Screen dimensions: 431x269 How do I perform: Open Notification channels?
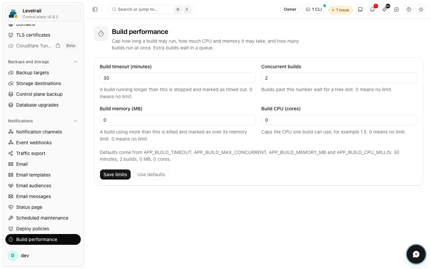43,132
